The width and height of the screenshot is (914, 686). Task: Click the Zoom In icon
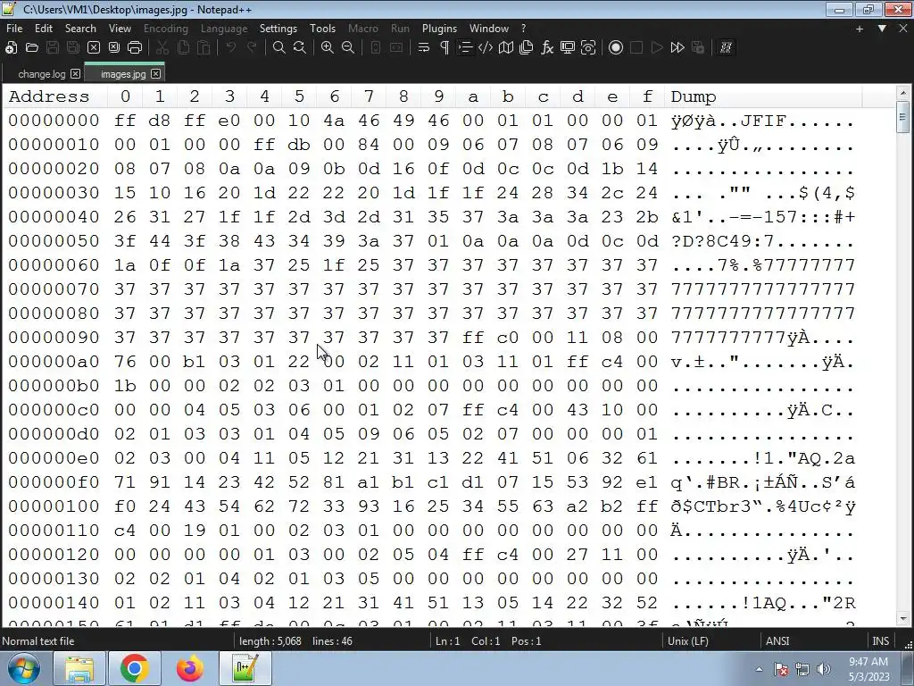[328, 48]
